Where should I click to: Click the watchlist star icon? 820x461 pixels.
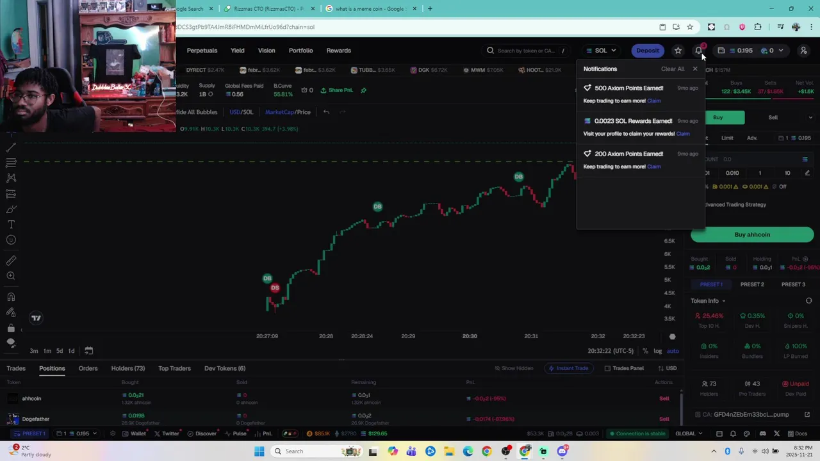[x=678, y=51]
